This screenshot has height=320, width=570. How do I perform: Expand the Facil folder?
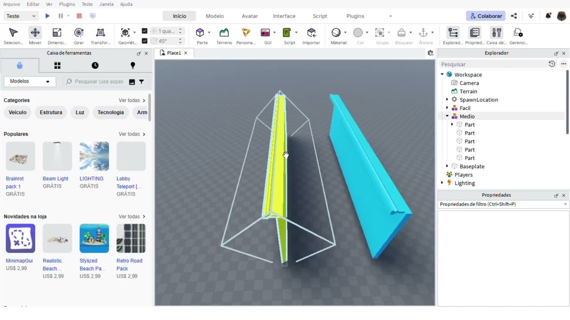point(447,108)
